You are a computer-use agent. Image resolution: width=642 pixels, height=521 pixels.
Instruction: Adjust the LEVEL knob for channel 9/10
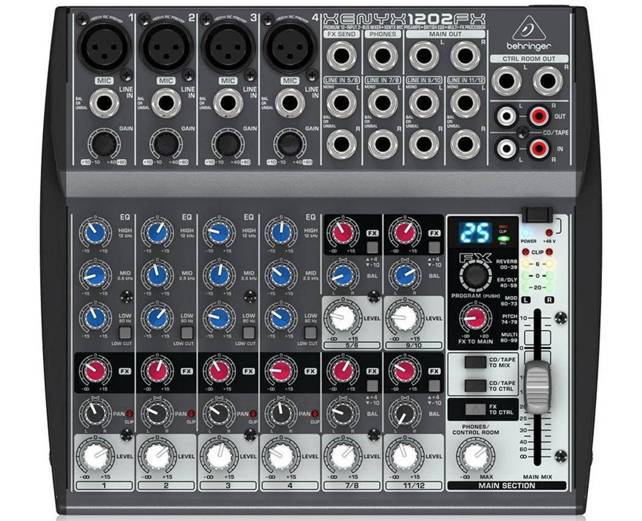(404, 317)
